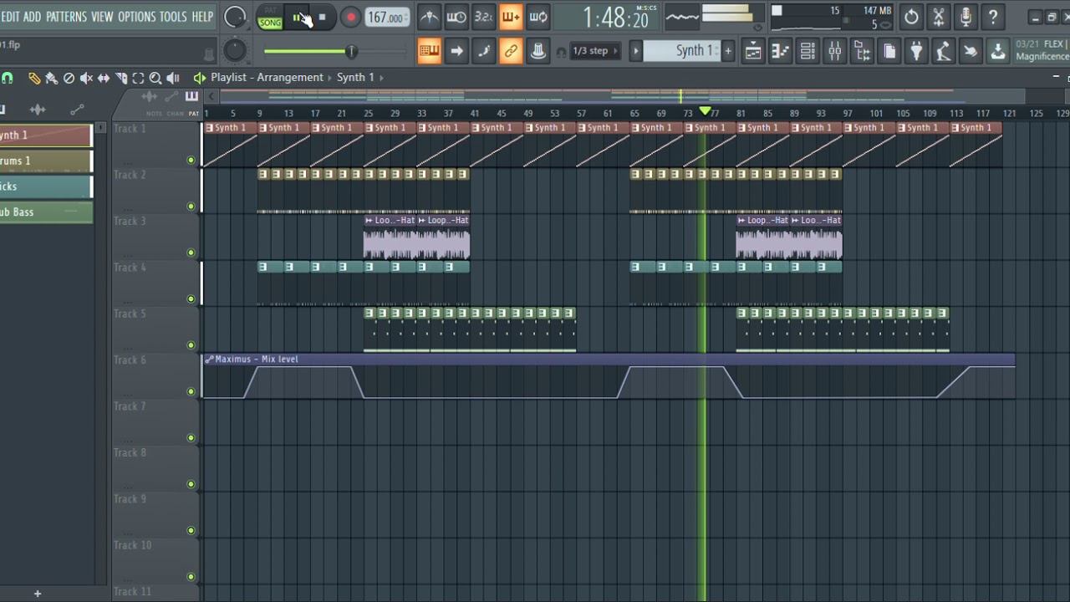The height and width of the screenshot is (602, 1070).
Task: Toggle blend recording overdub icon
Action: click(511, 17)
